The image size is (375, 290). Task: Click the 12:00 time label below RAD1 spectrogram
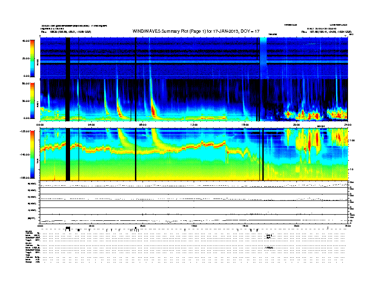click(194, 125)
